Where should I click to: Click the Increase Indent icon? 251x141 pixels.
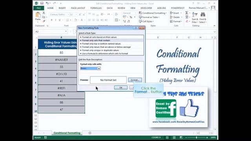[106, 20]
